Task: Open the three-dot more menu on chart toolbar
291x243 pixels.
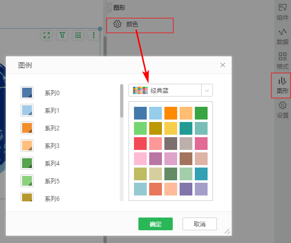Action: [94, 35]
